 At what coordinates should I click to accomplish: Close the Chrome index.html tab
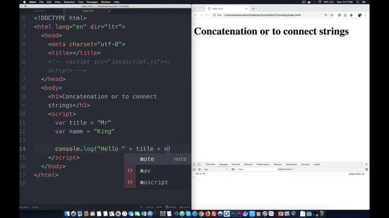coord(246,8)
